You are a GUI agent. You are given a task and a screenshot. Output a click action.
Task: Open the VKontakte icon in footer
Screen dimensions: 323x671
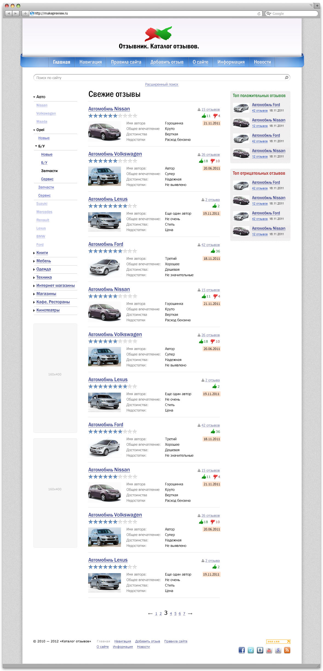(260, 650)
